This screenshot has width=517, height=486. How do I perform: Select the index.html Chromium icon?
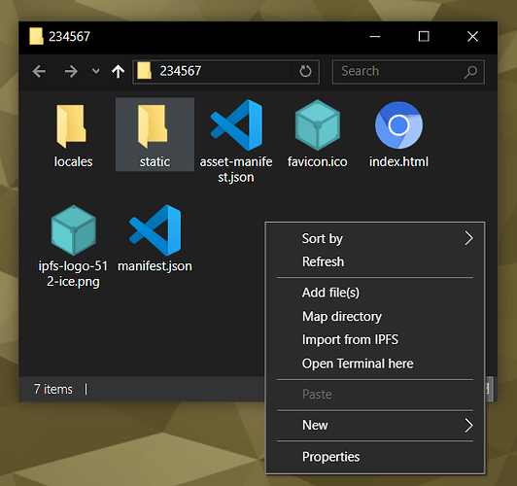(398, 125)
